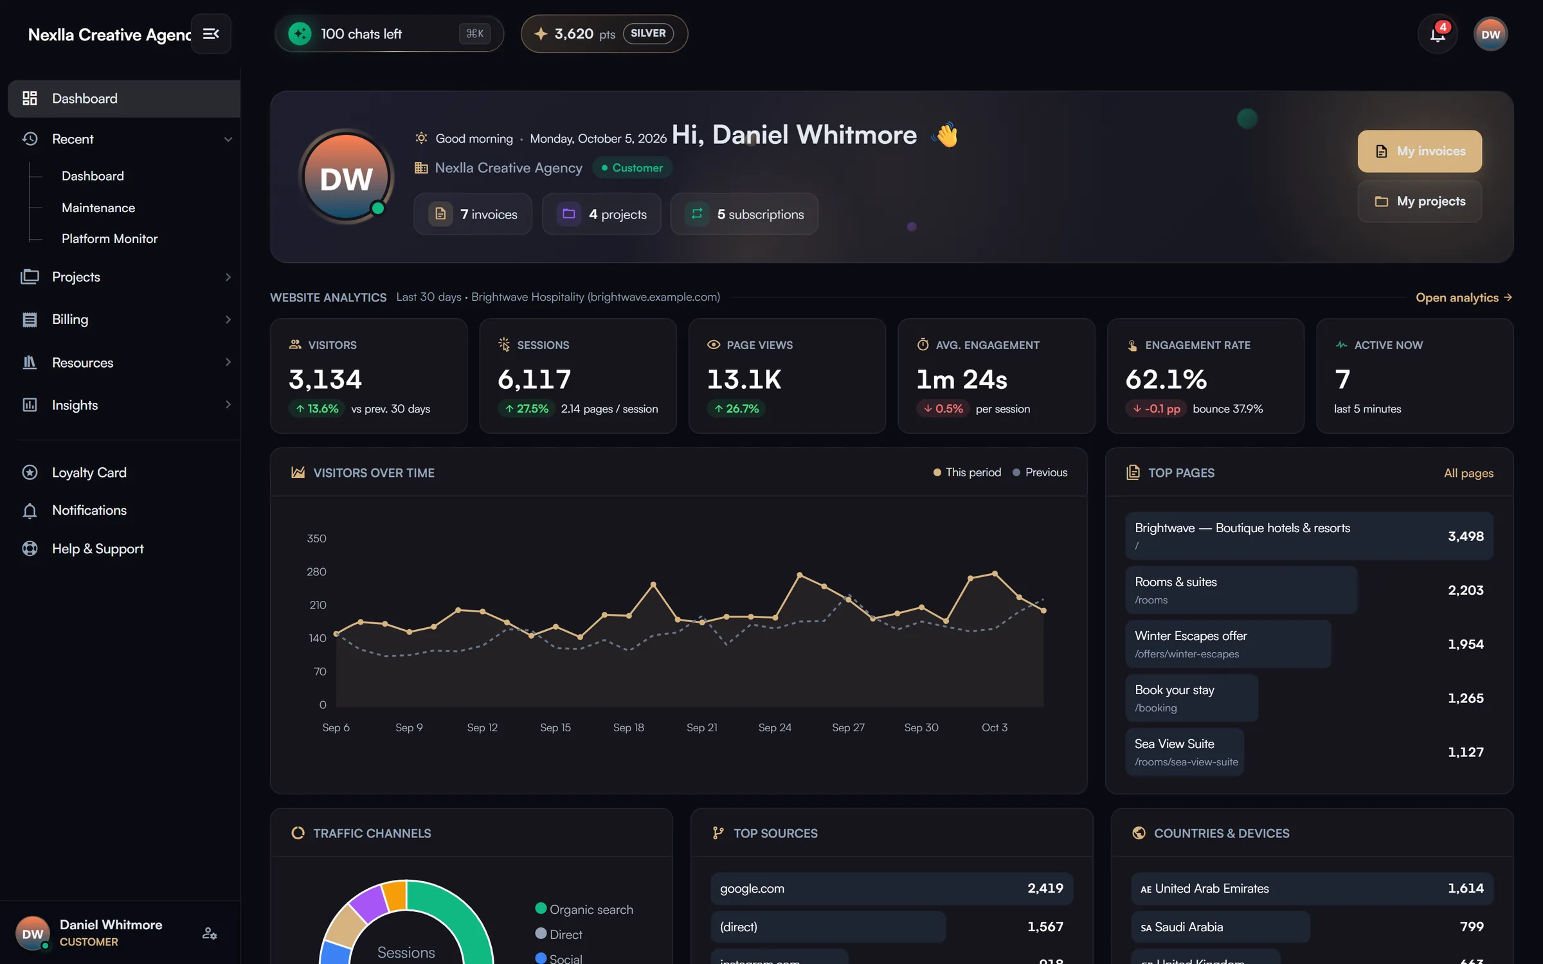Click the loyalty points star icon

pos(541,33)
